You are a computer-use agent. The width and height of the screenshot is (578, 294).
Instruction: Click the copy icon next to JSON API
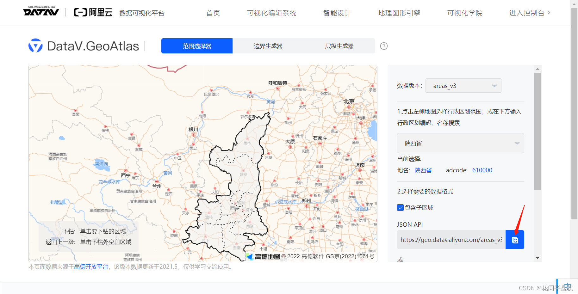click(515, 240)
